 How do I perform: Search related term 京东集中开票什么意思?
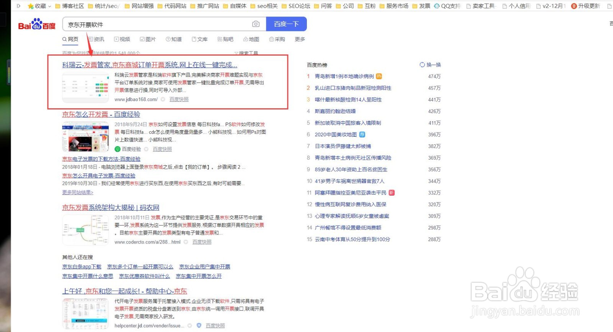point(88,276)
